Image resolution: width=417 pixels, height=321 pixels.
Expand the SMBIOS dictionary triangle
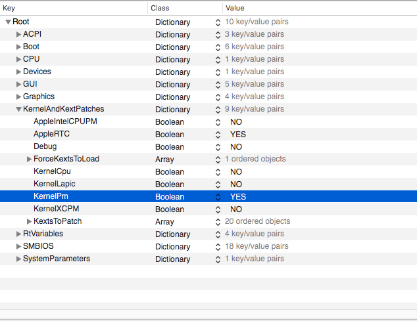point(18,247)
